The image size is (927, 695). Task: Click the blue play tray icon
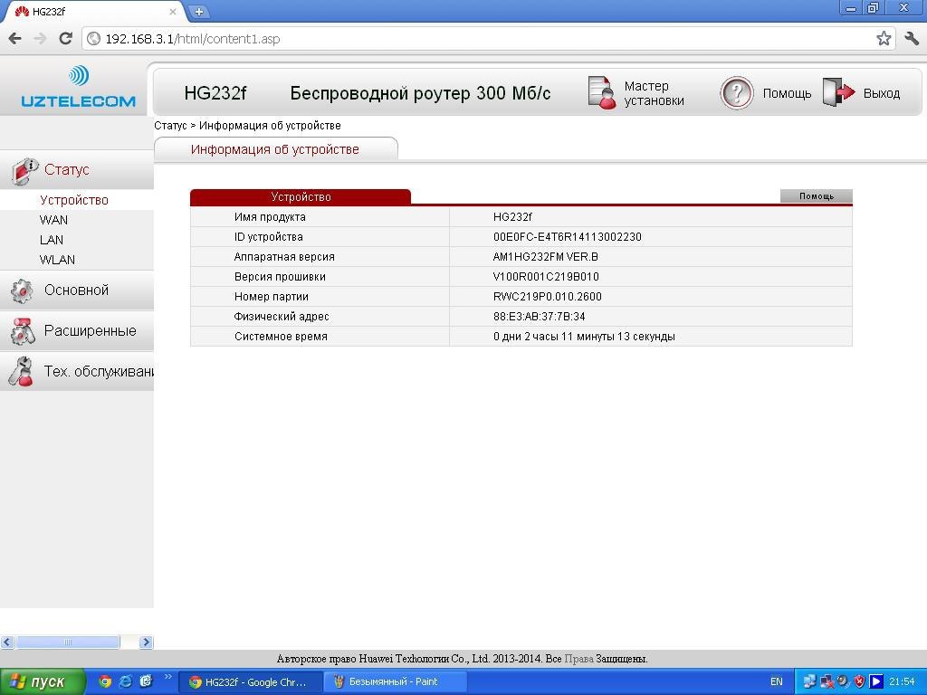875,681
